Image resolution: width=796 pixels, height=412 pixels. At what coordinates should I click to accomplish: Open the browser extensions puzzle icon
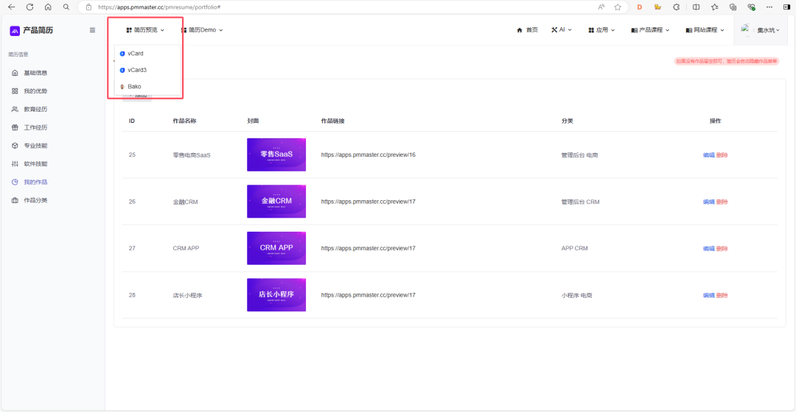click(677, 7)
